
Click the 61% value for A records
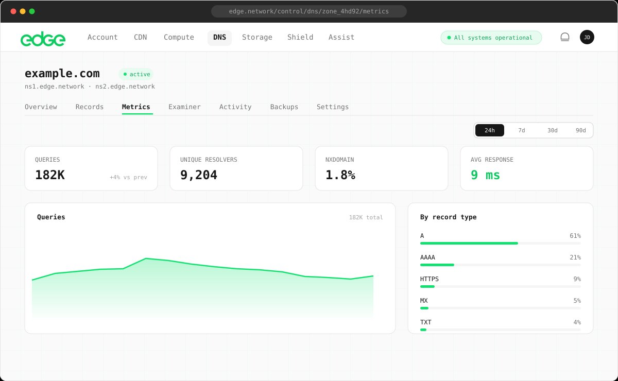pyautogui.click(x=575, y=236)
